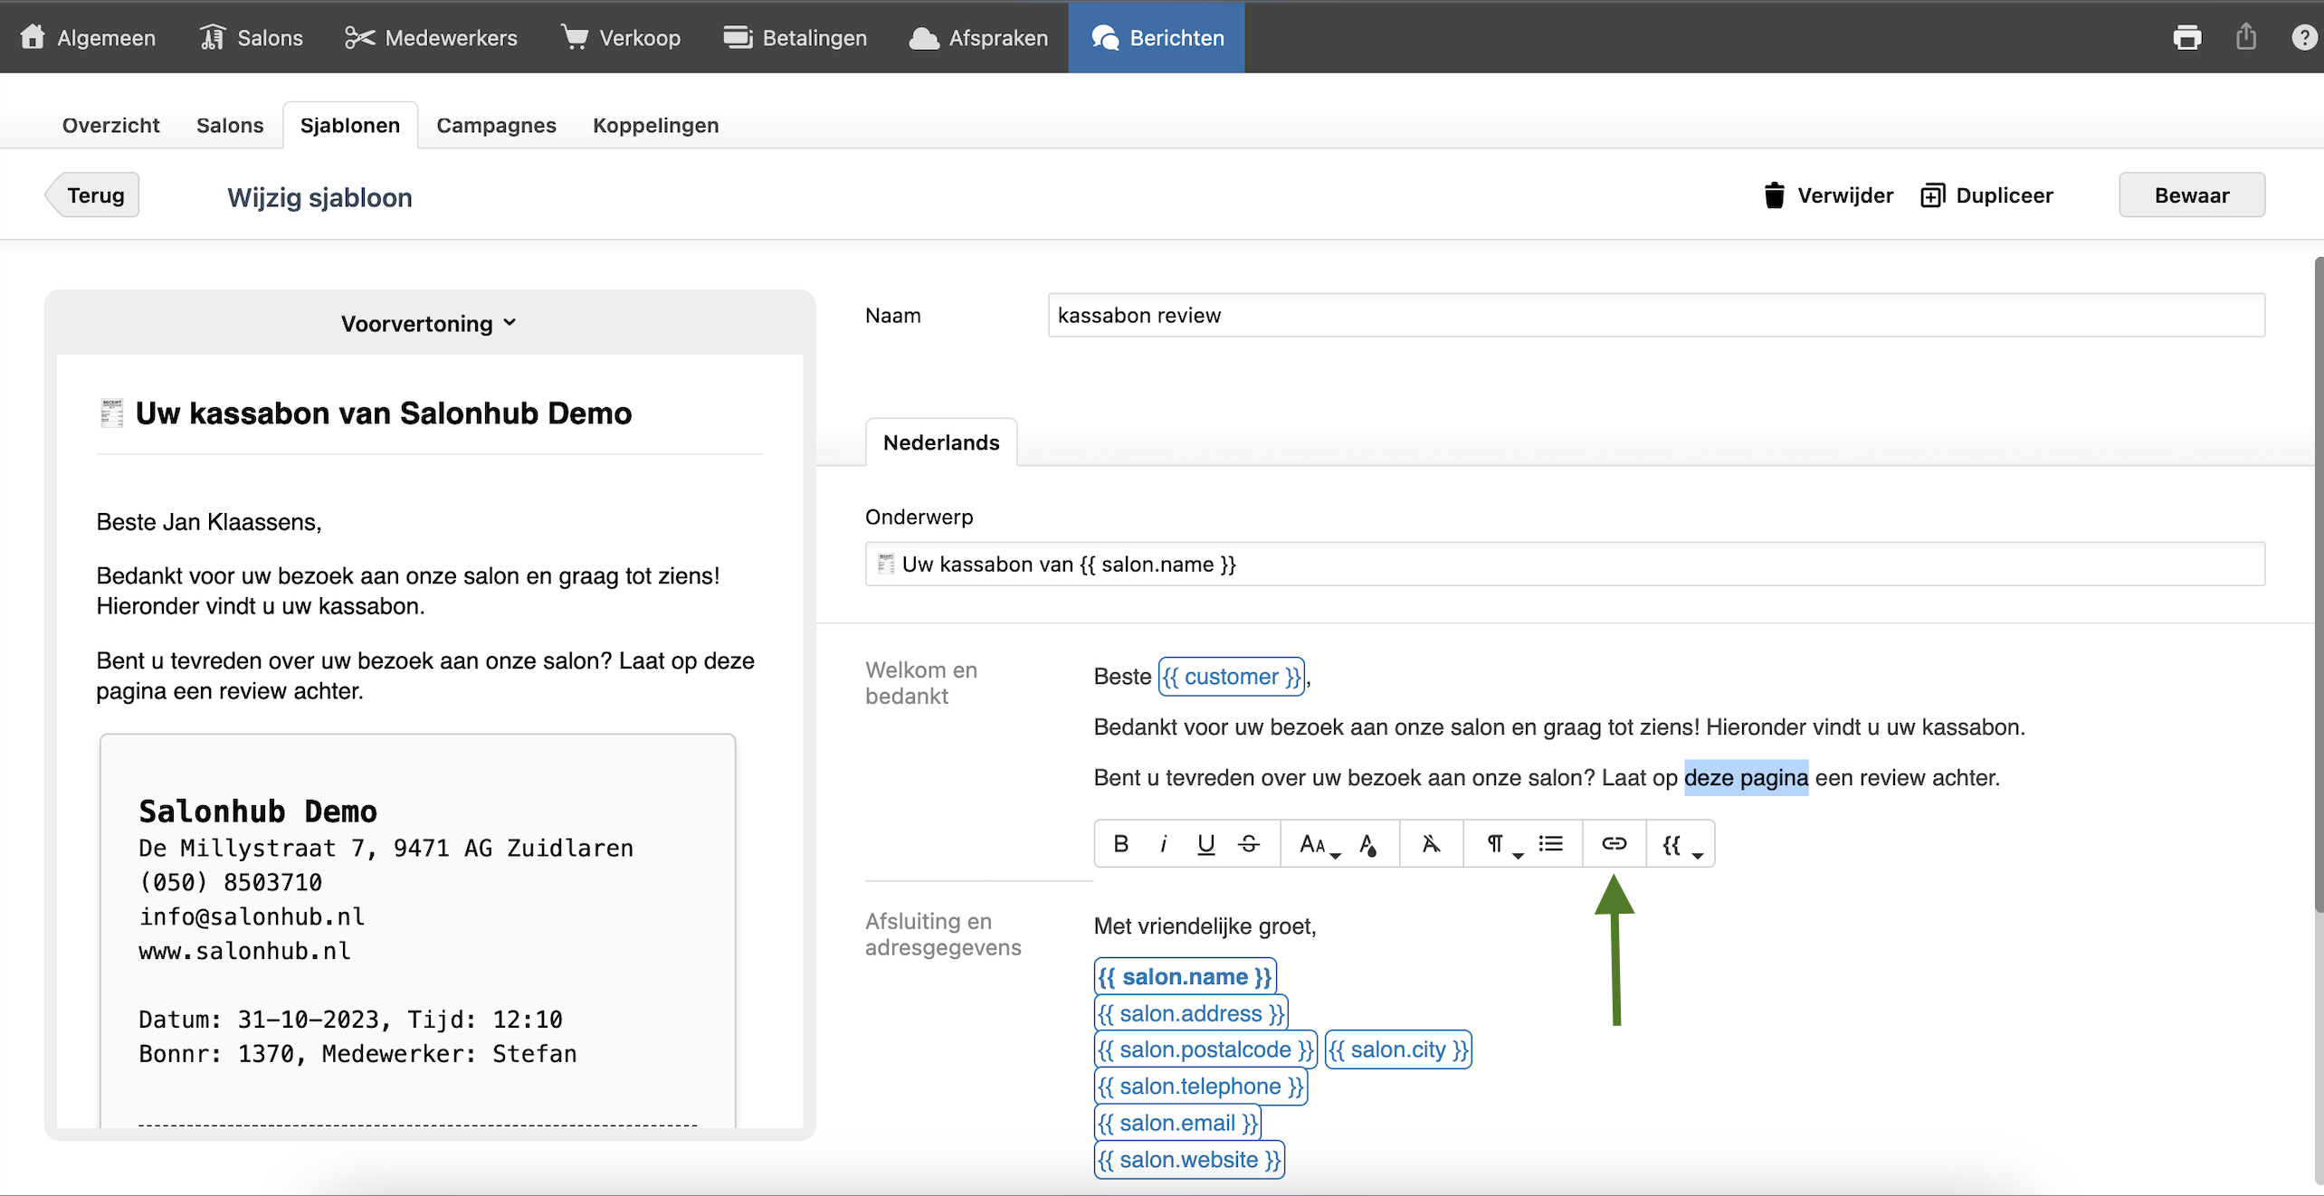The image size is (2324, 1196).
Task: Click the print icon in top bar
Action: (2186, 38)
